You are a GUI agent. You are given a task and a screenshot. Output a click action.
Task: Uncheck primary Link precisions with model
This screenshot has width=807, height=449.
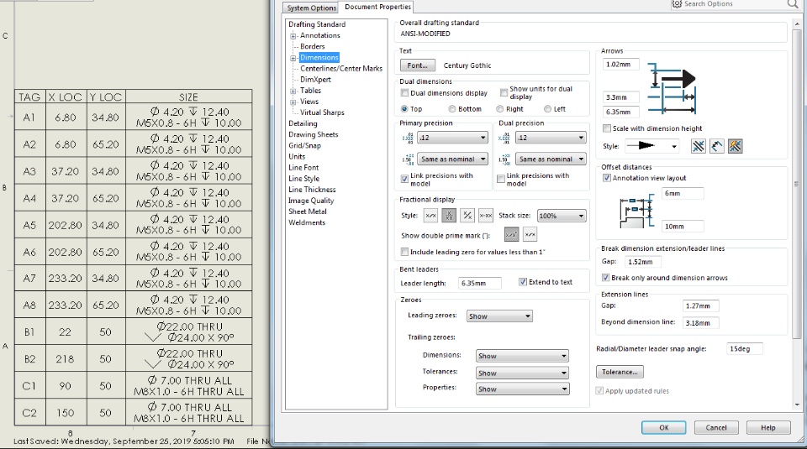(404, 179)
